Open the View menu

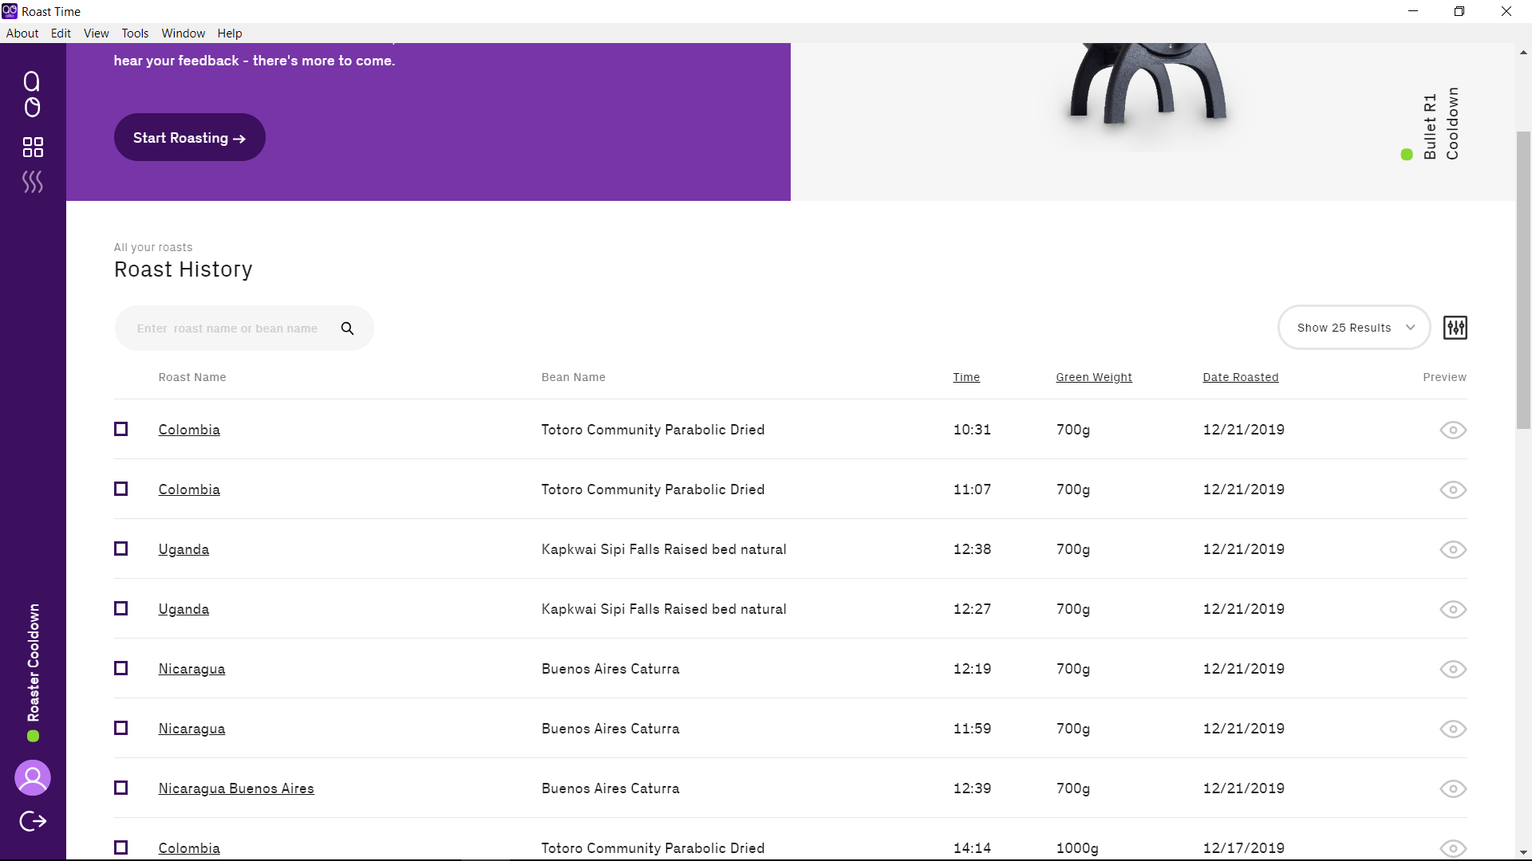tap(97, 33)
